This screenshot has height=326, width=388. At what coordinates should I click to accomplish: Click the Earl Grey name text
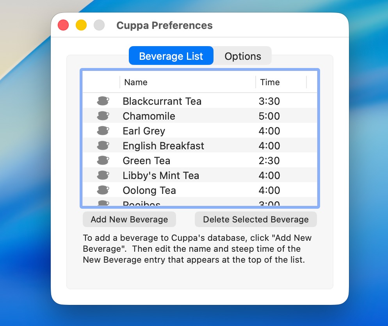tap(144, 131)
